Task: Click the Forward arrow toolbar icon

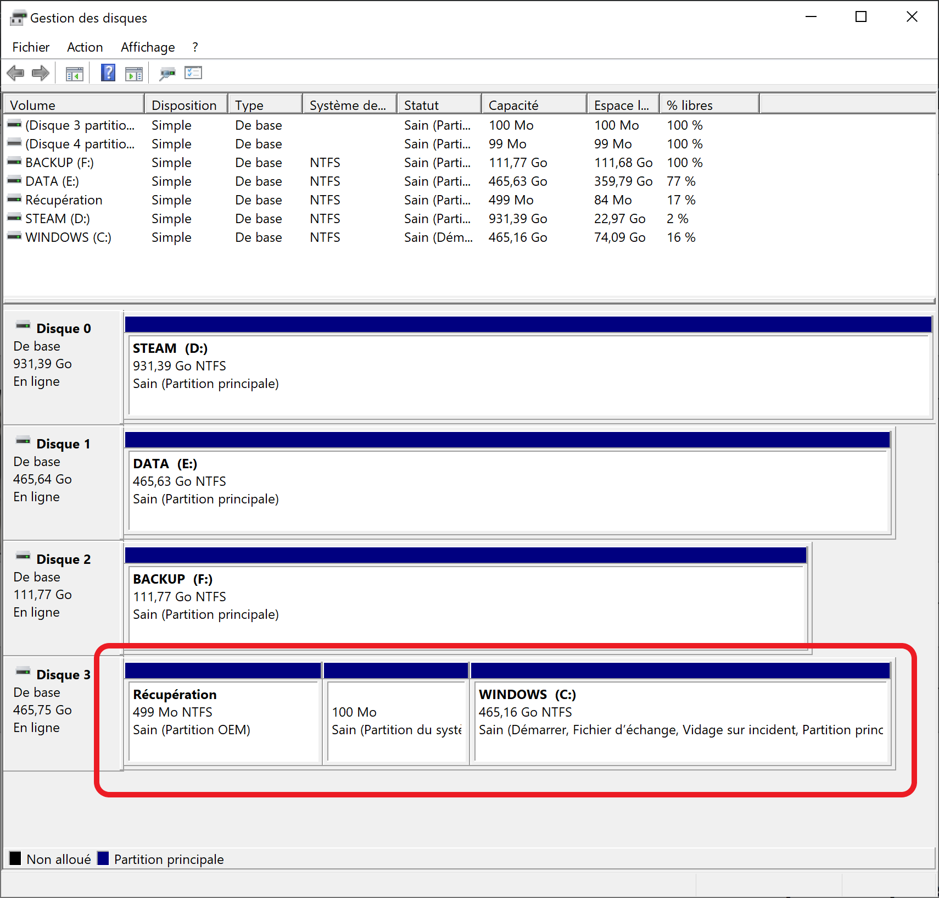Action: (x=41, y=73)
